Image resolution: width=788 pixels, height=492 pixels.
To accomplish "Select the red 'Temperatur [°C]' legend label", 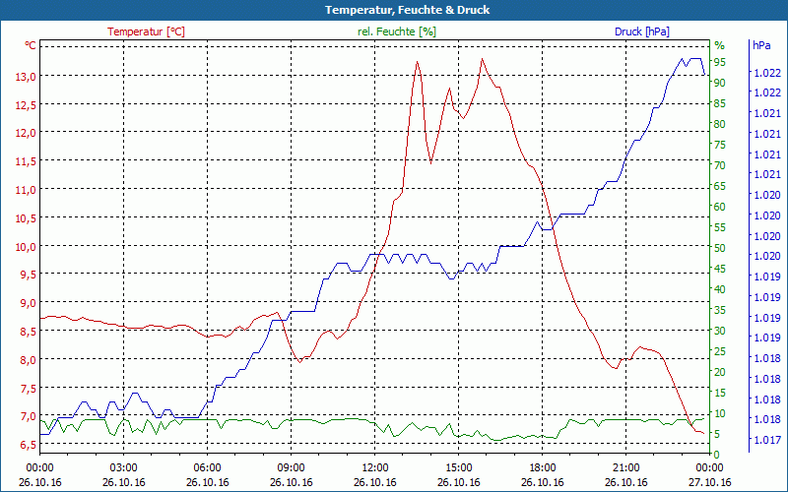I will 146,31.
